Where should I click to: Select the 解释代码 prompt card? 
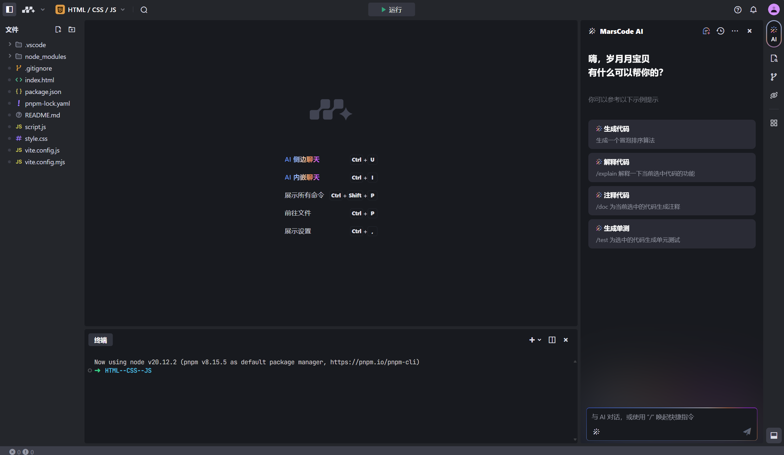click(672, 167)
